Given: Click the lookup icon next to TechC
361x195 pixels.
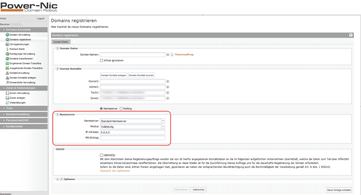Looking at the screenshot, I should pos(167,93).
